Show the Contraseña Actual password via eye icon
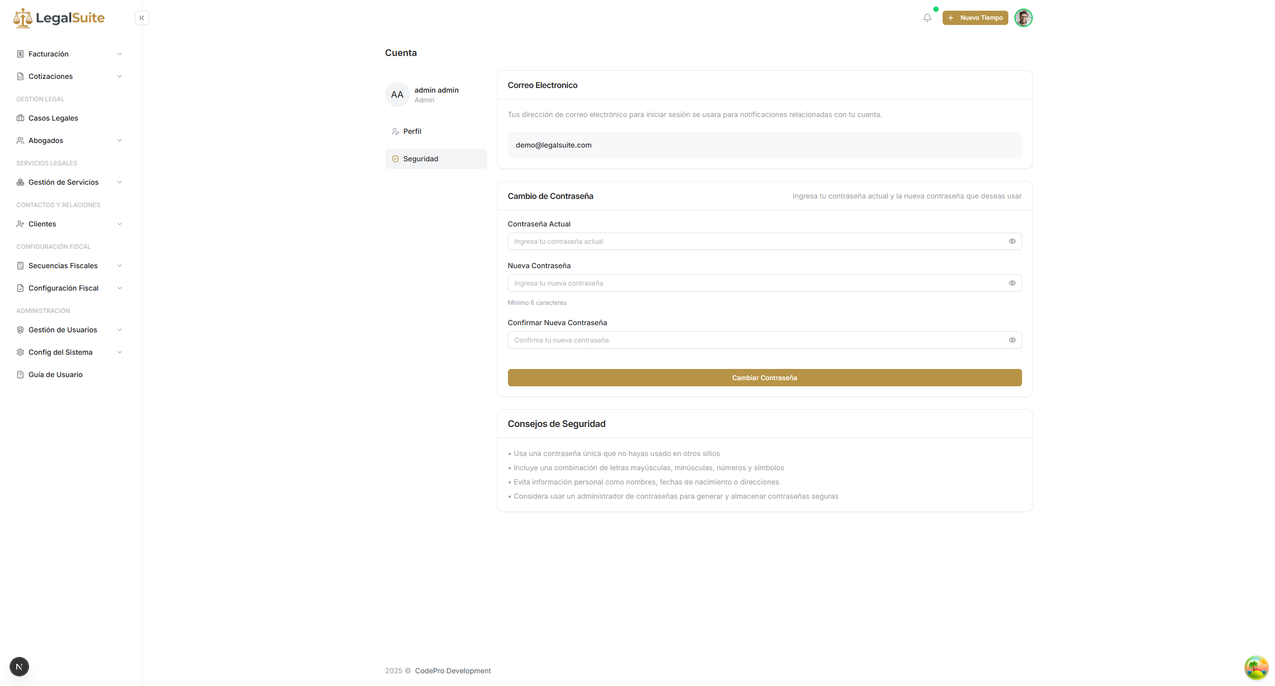 [1012, 241]
